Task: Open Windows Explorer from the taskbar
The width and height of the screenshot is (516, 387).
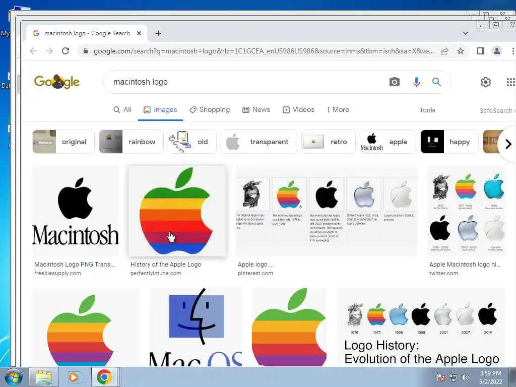Action: tap(44, 377)
